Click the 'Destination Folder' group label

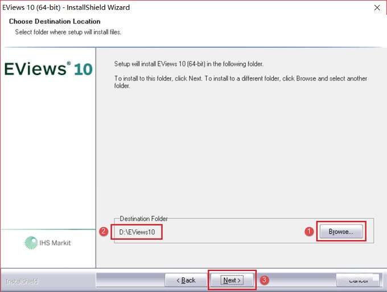(x=143, y=219)
